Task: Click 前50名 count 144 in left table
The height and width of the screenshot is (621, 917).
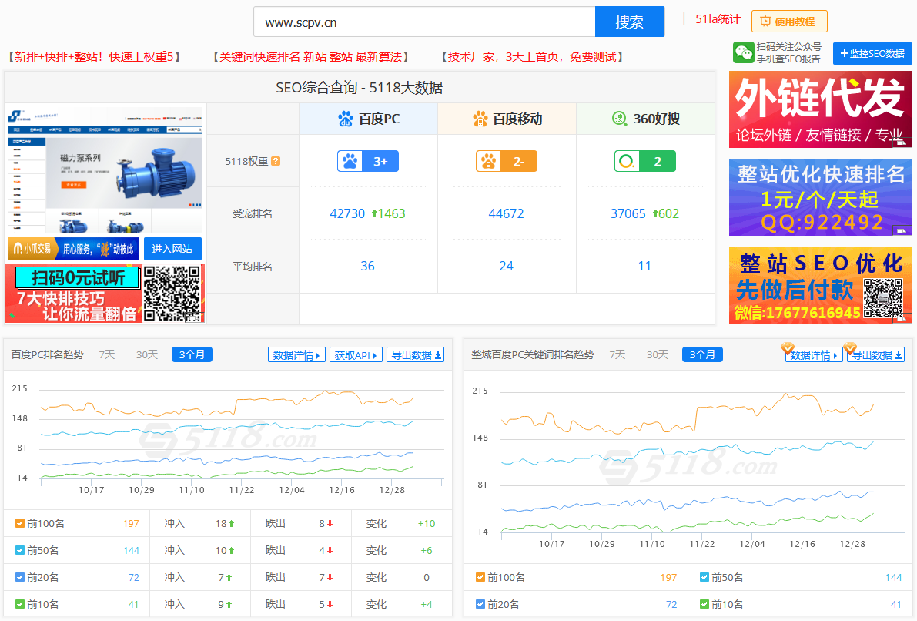Action: click(x=131, y=550)
